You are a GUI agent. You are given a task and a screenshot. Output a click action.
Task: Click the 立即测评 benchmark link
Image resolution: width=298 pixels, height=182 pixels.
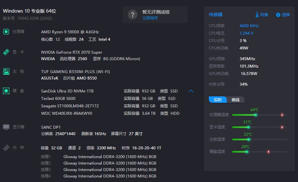click(150, 18)
